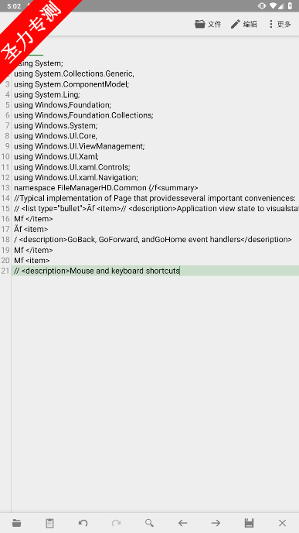This screenshot has height=533, width=299.
Task: Open search with the magnifier icon
Action: click(x=150, y=523)
